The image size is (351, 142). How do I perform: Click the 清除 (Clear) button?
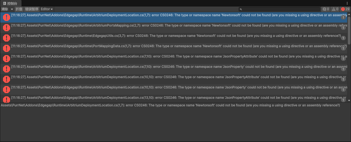5,9
